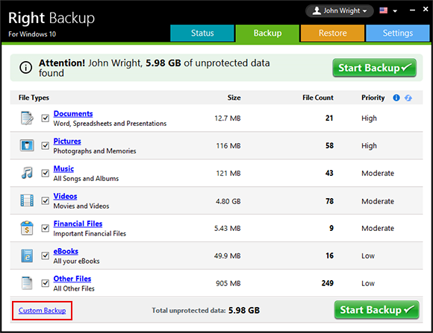This screenshot has height=333, width=433.
Task: Switch to the Settings tab
Action: pos(398,33)
